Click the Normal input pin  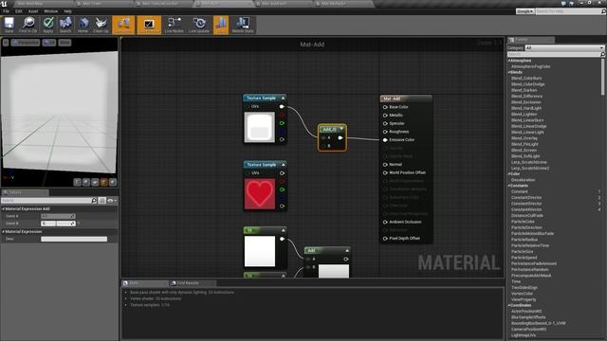pyautogui.click(x=385, y=164)
